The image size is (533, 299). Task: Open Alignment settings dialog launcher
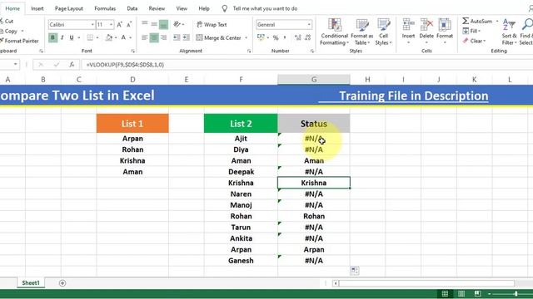(249, 51)
